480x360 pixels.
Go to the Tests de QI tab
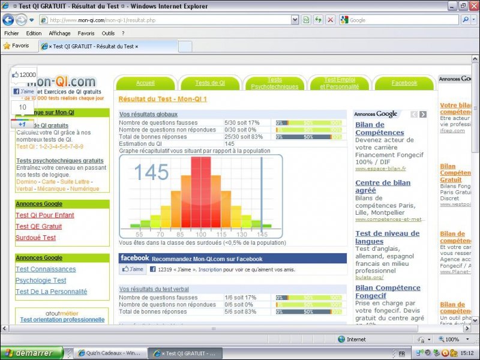pos(210,83)
